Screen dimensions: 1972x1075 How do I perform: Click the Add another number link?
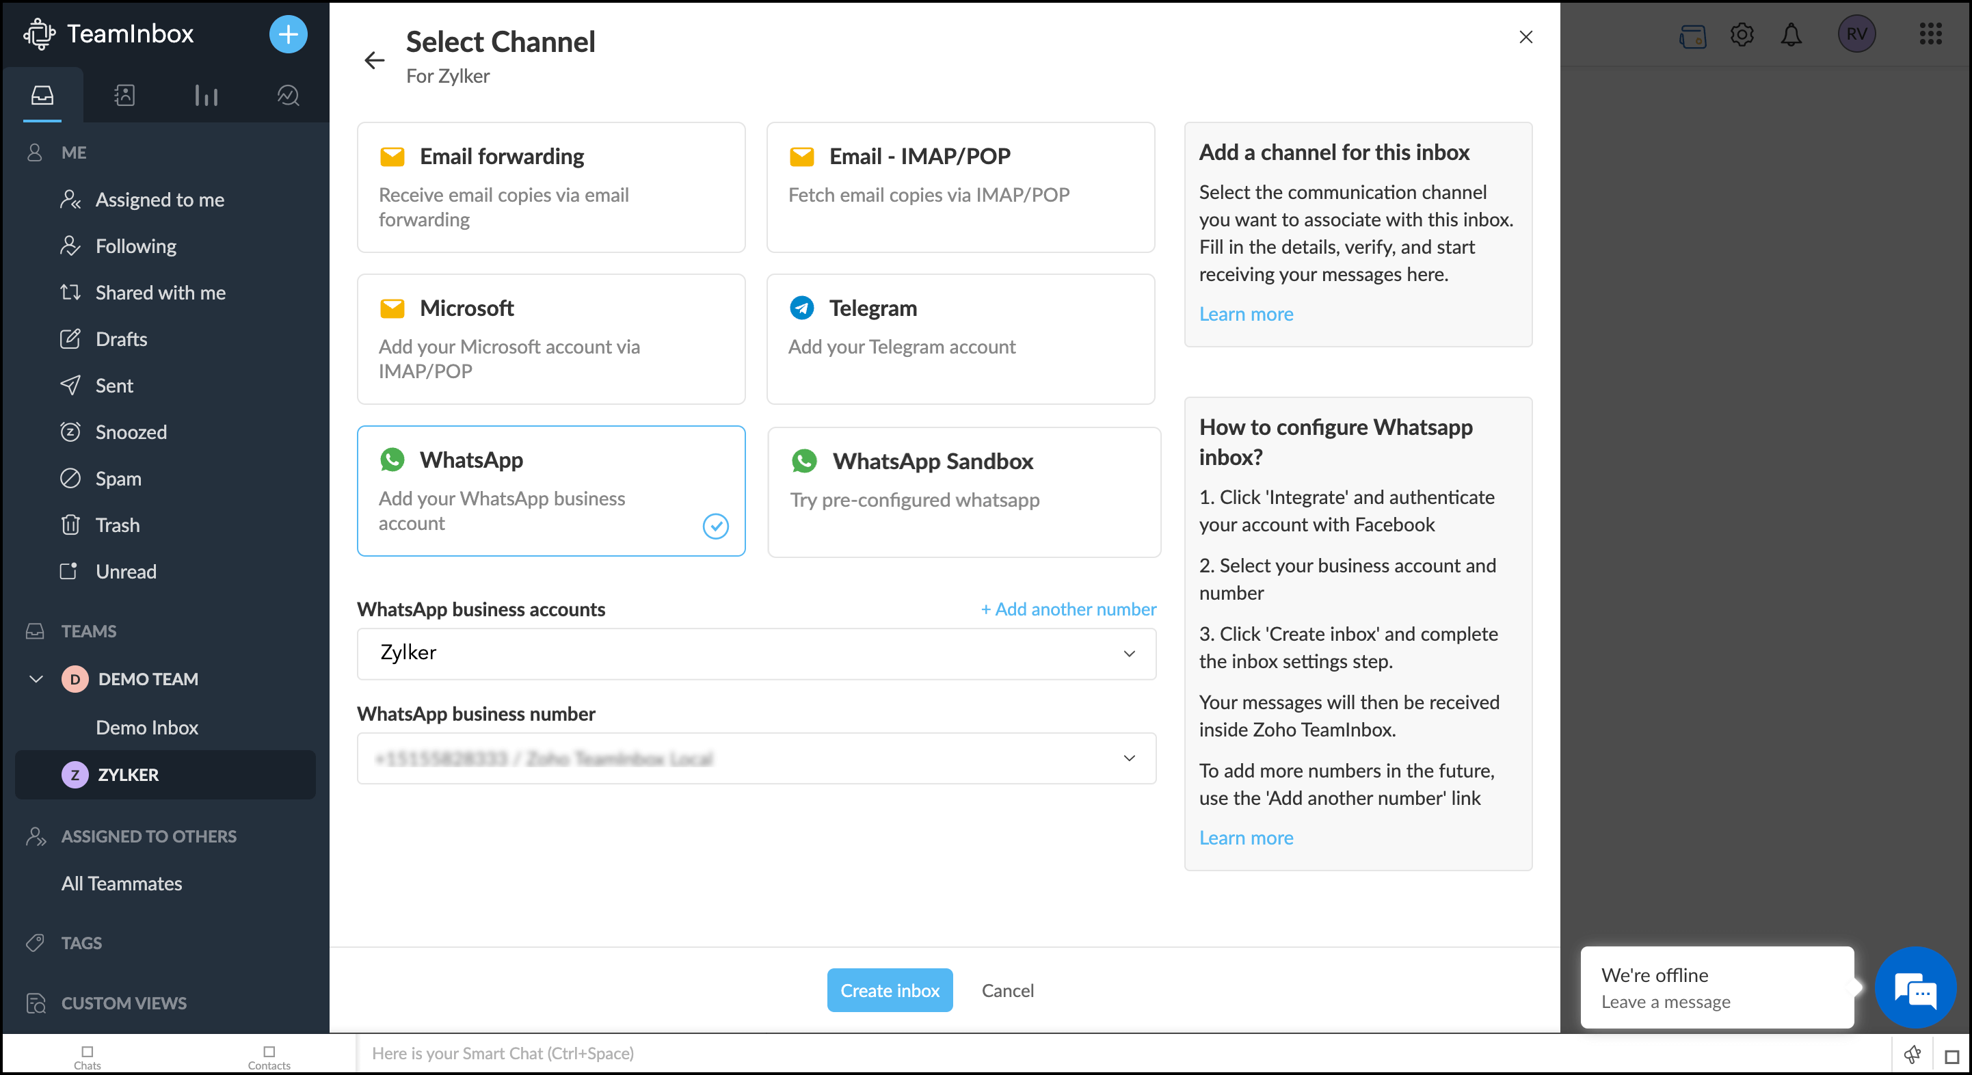pos(1068,609)
